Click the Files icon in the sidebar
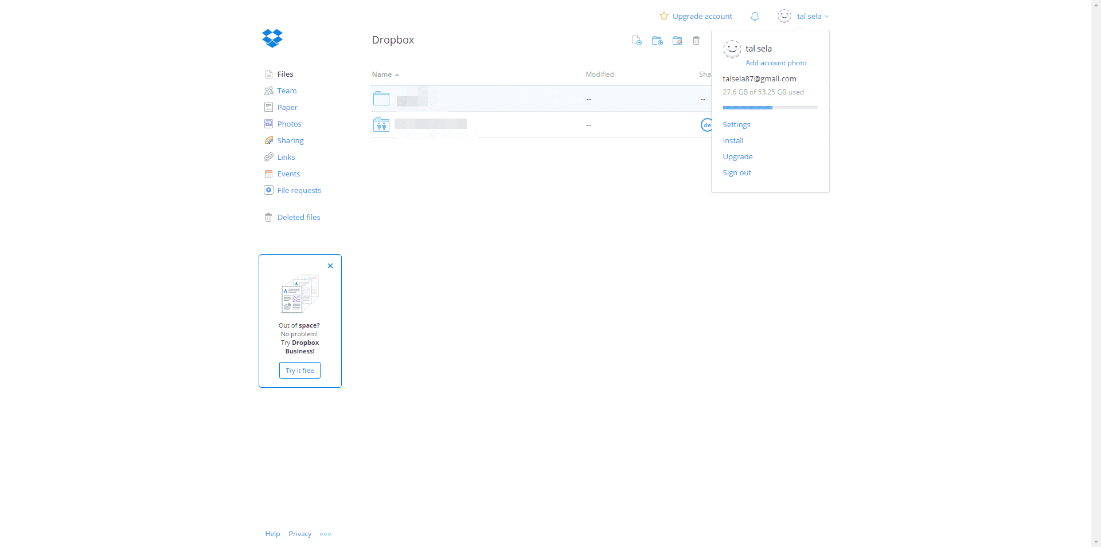1101x547 pixels. 268,74
